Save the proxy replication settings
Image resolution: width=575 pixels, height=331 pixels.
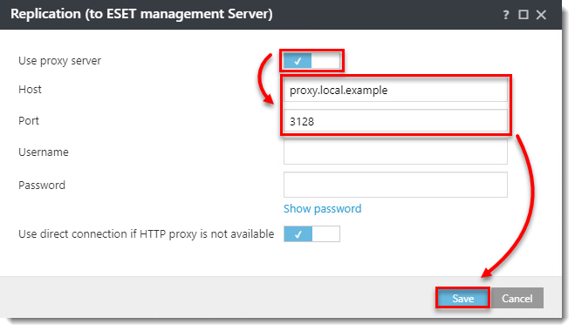coord(462,299)
